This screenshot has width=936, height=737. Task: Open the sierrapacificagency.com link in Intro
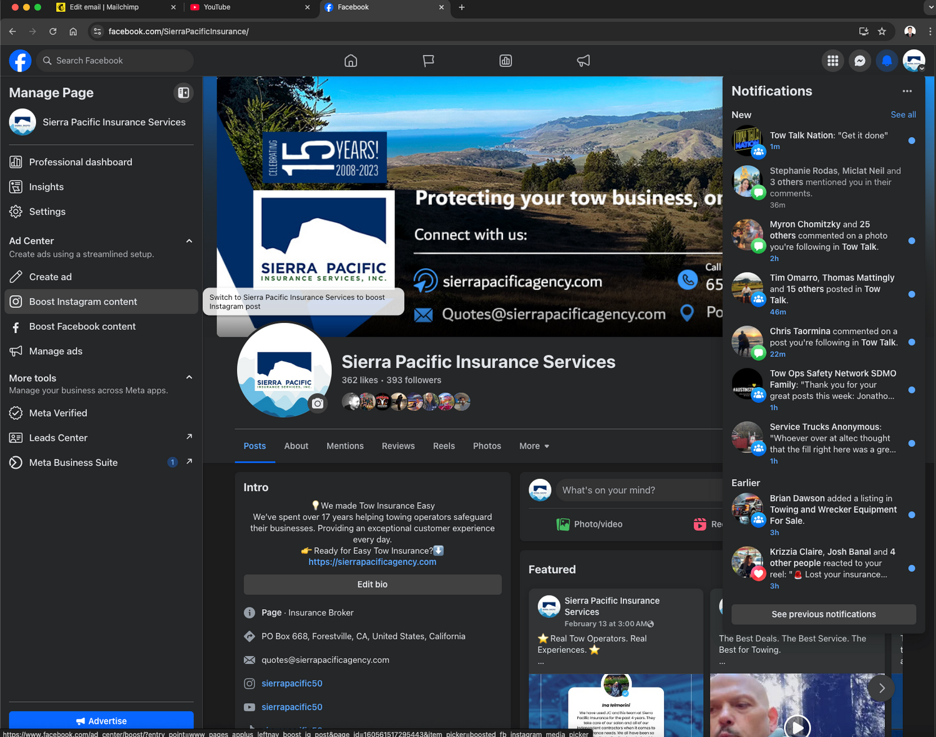pos(373,562)
